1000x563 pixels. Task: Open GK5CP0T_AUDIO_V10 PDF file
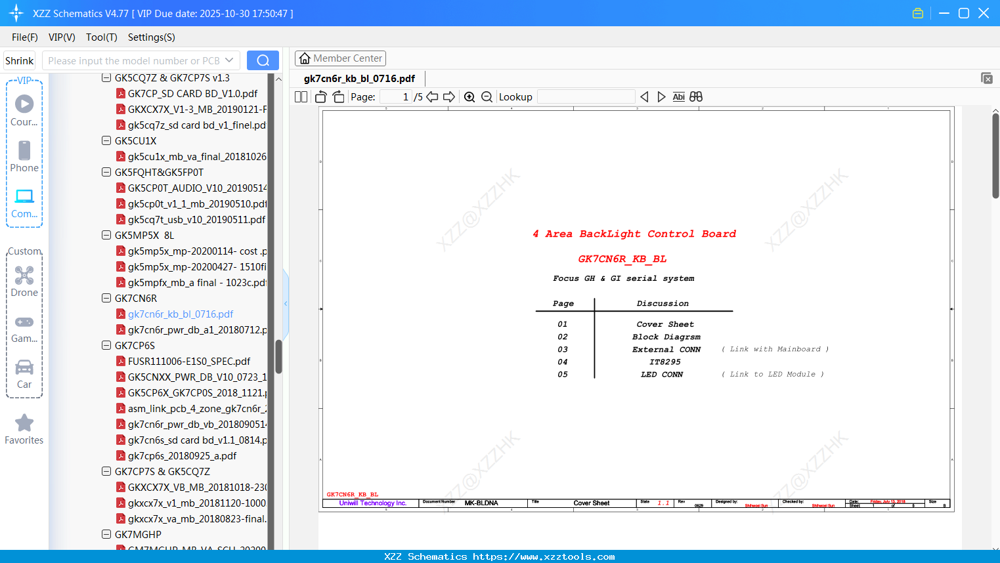click(192, 188)
